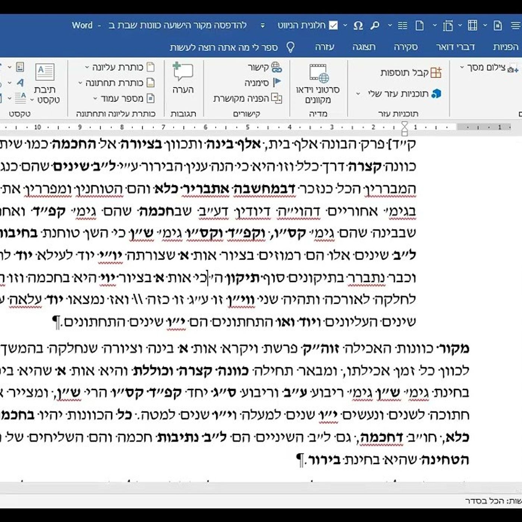Click the תוכניות עזר add-ins group label
Screen dimensions: 522x522
coord(398,114)
